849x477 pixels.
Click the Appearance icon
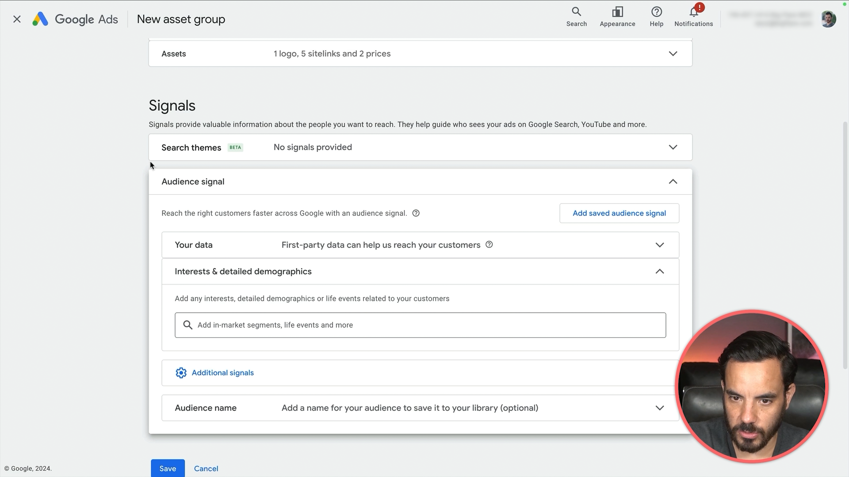[x=617, y=16]
